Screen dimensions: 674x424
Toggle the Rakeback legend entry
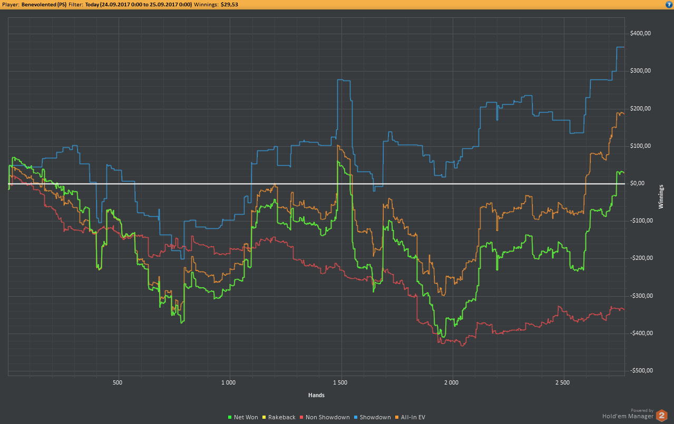279,417
